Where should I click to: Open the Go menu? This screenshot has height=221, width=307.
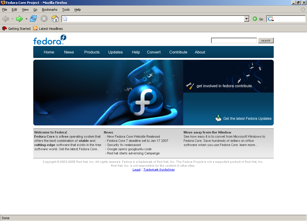tap(35, 10)
